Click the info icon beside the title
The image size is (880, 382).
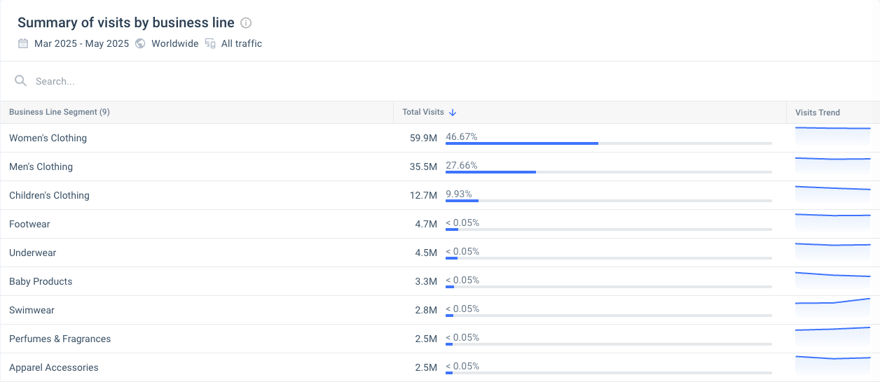pyautogui.click(x=246, y=23)
